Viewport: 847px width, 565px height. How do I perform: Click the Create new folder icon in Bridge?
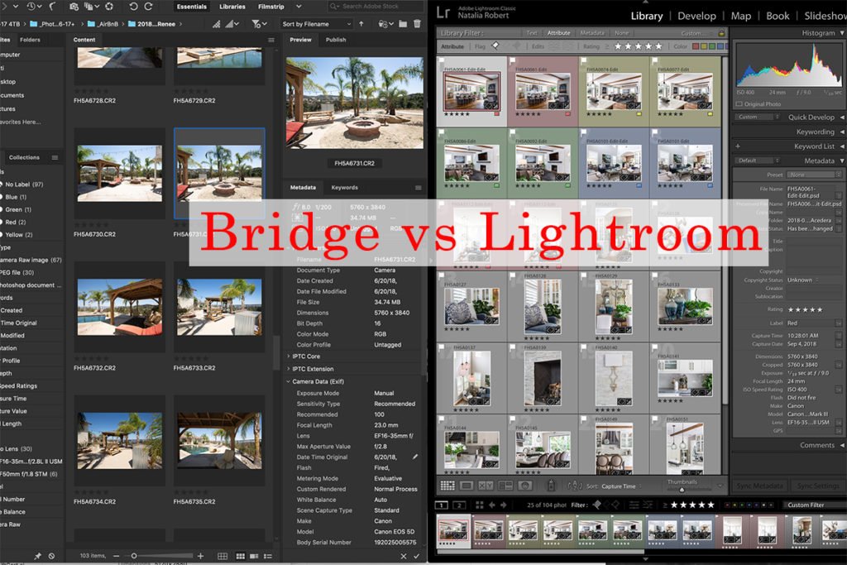(403, 24)
